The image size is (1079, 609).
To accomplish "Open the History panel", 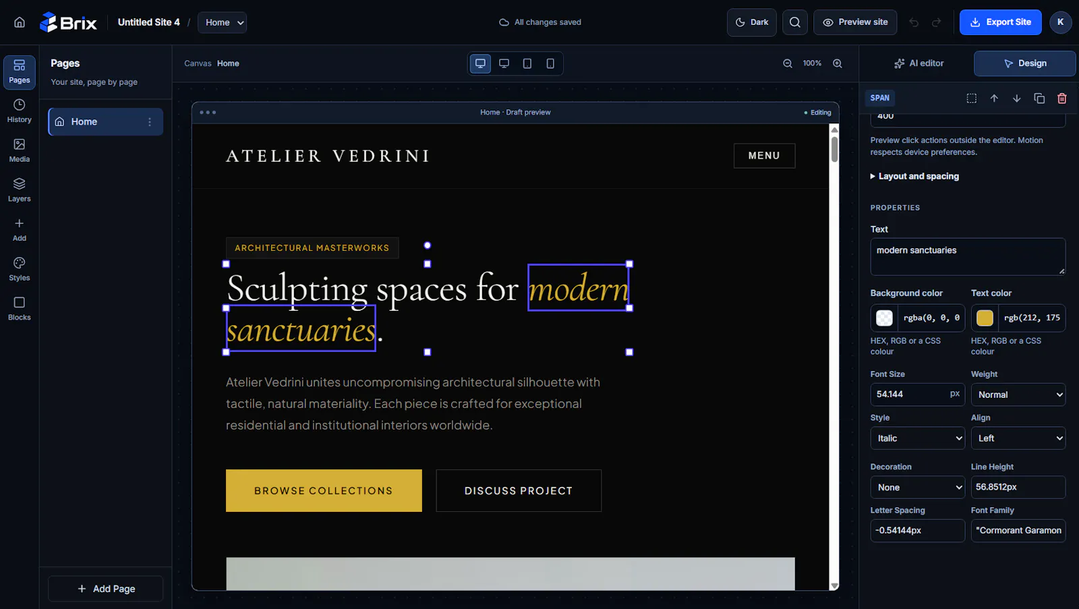I will click(20, 111).
